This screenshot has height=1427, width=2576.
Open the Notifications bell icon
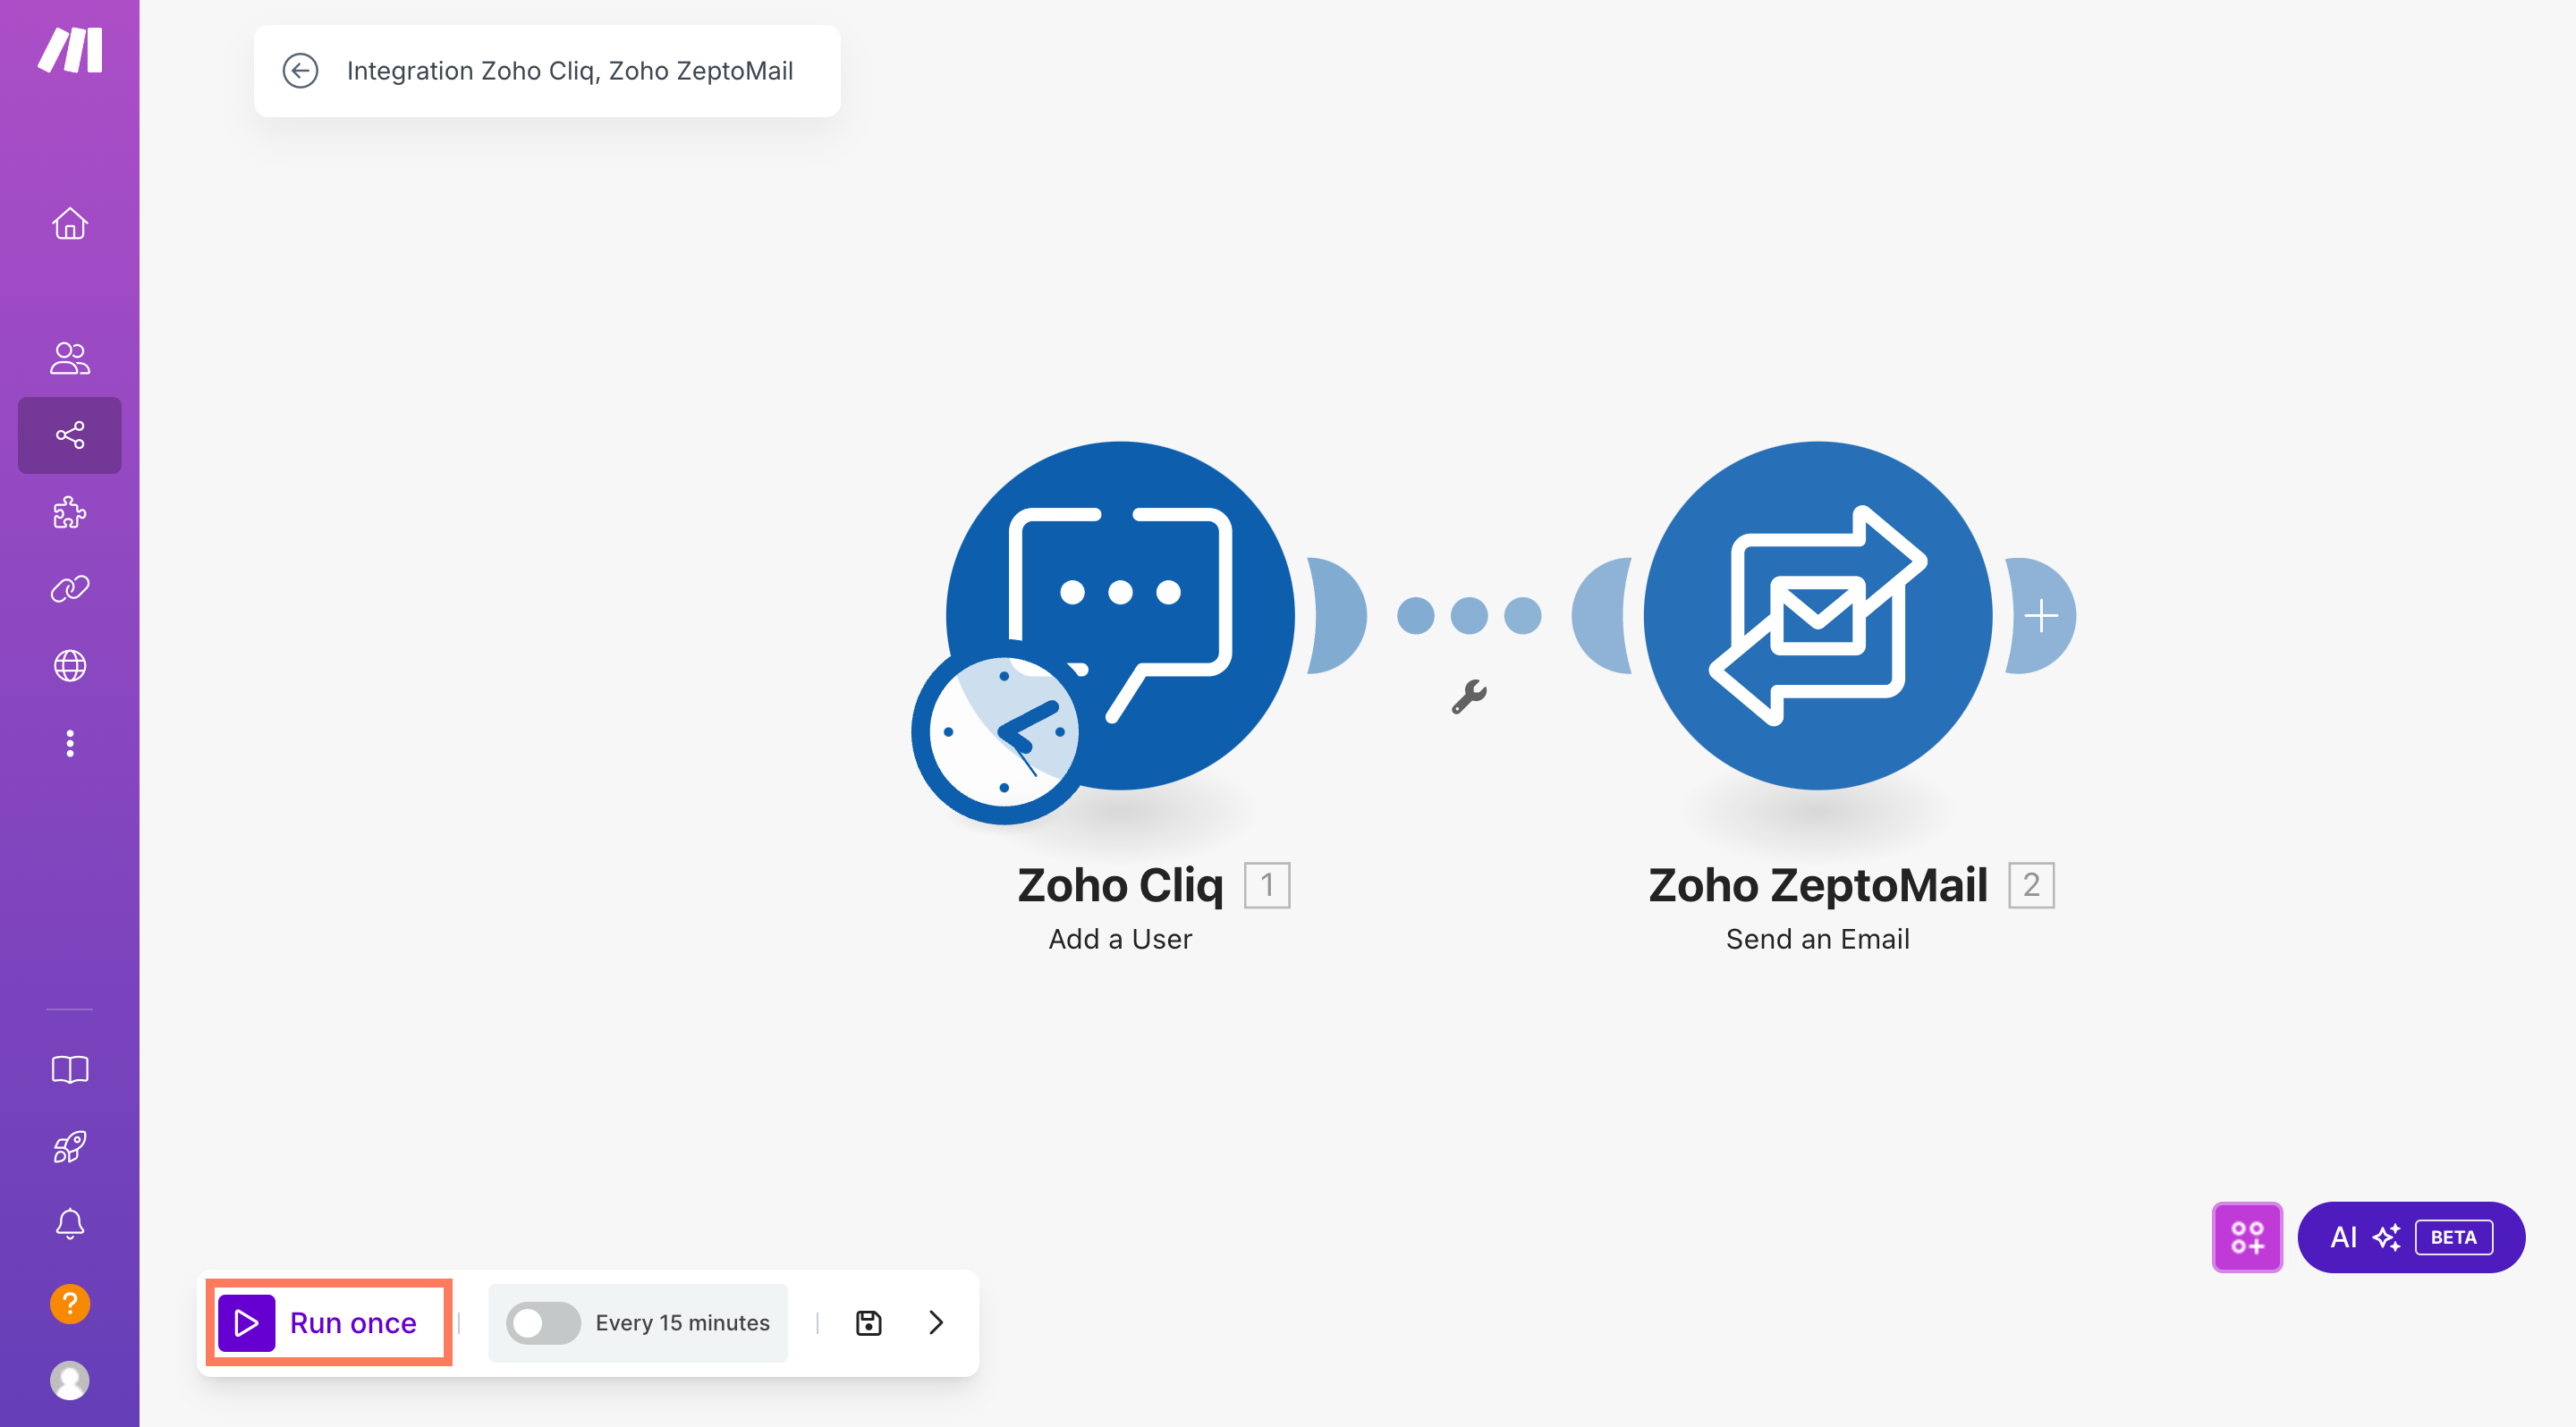point(69,1223)
